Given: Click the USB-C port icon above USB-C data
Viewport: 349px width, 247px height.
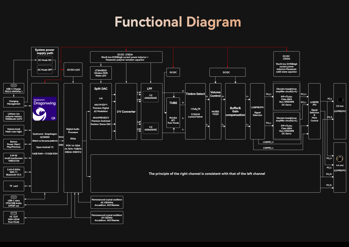Looking at the screenshot, I should point(14,197).
